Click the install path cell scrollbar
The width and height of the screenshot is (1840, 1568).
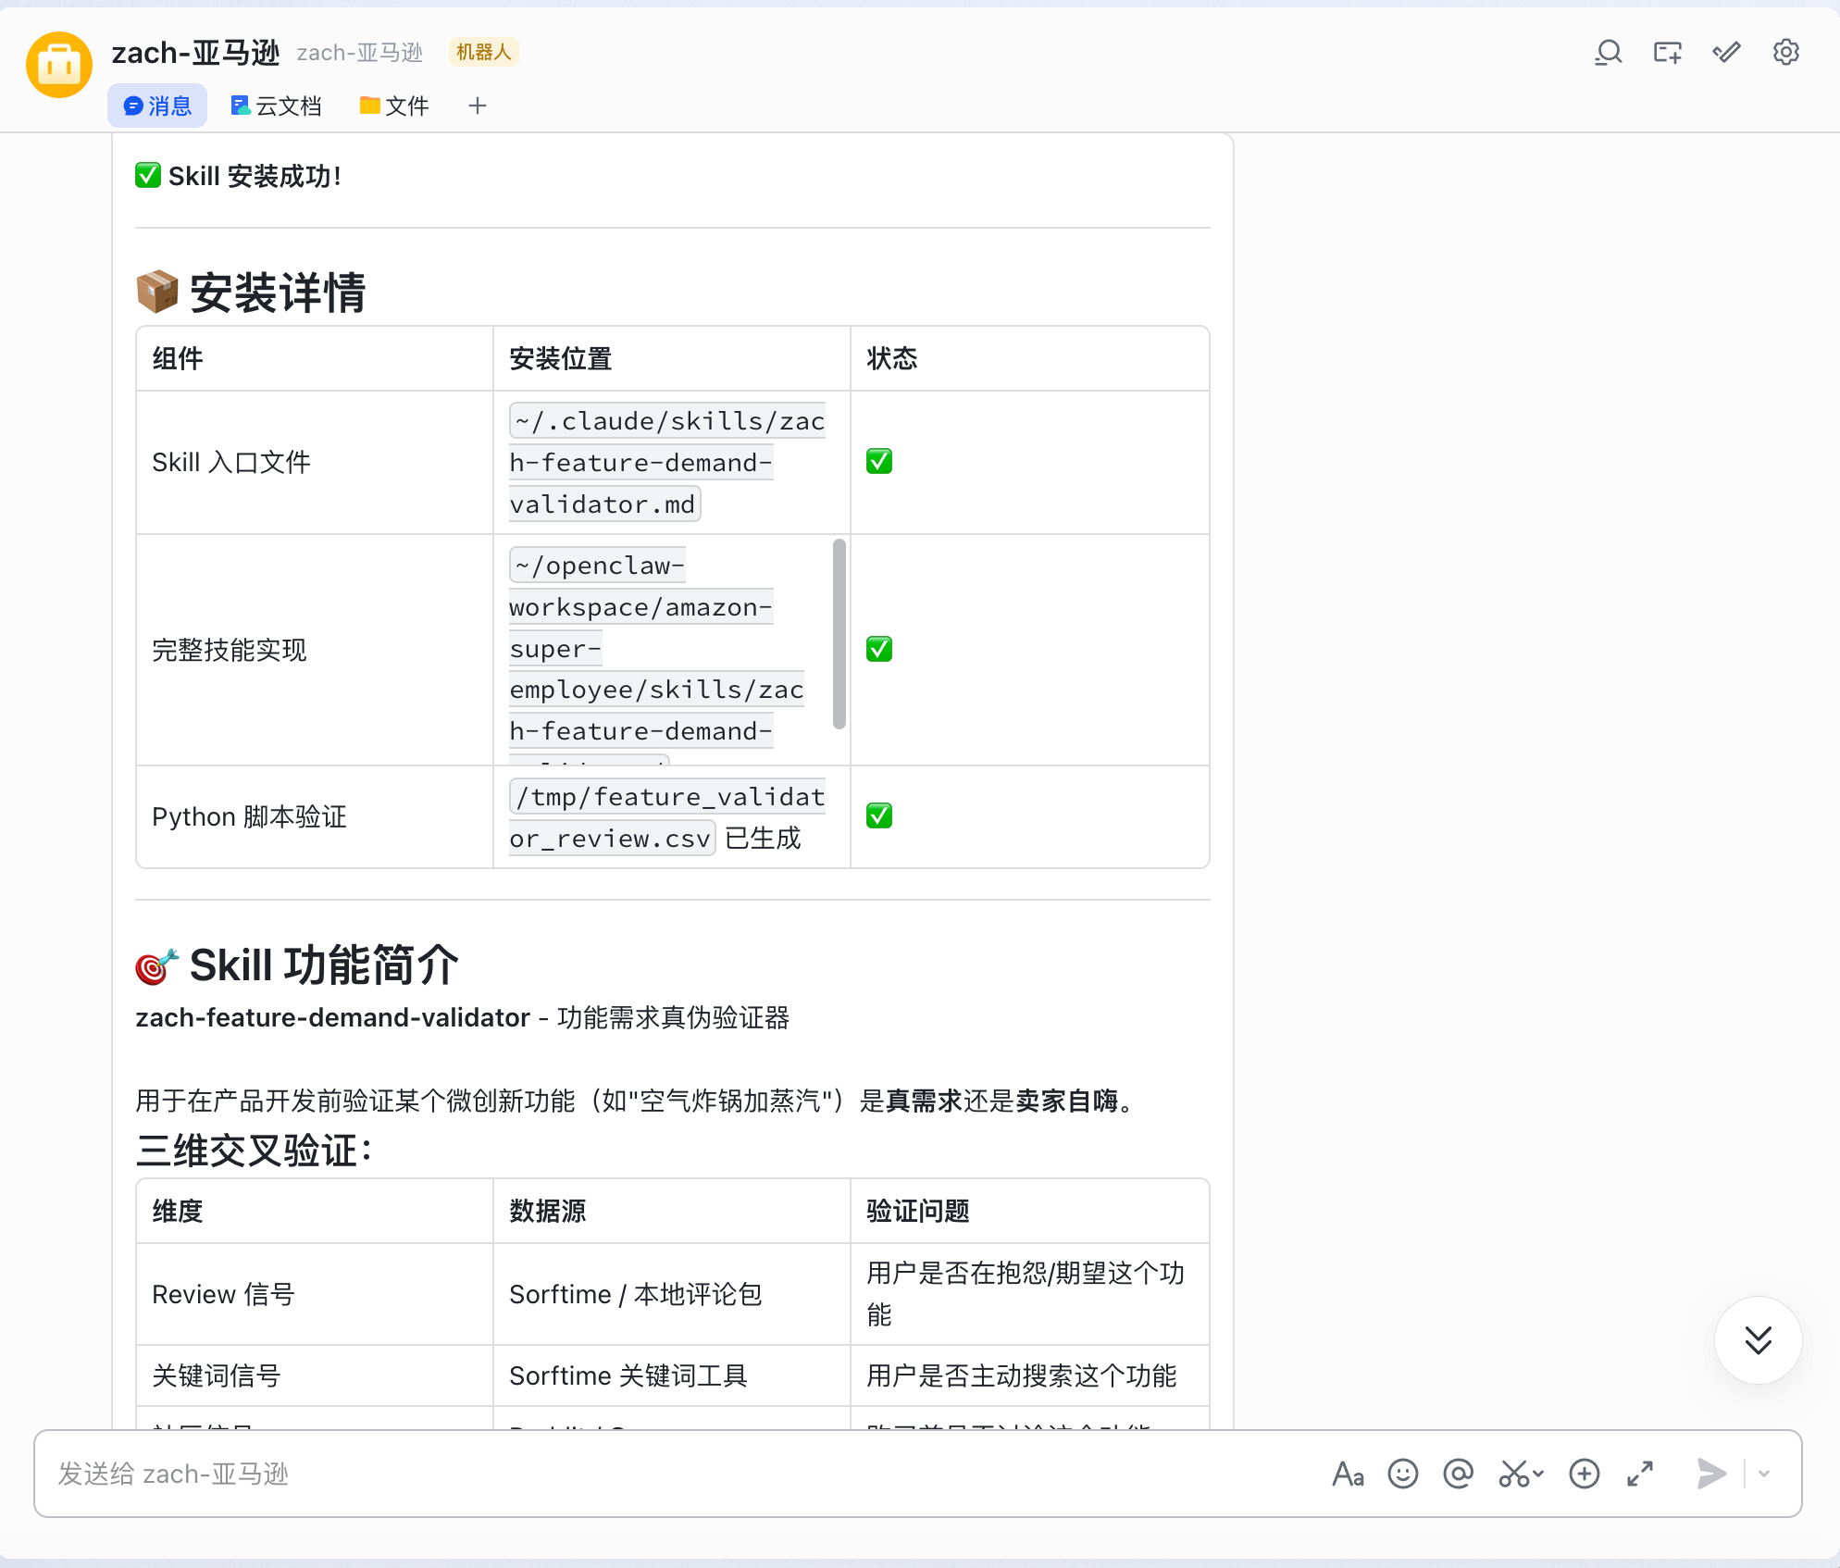tap(839, 634)
